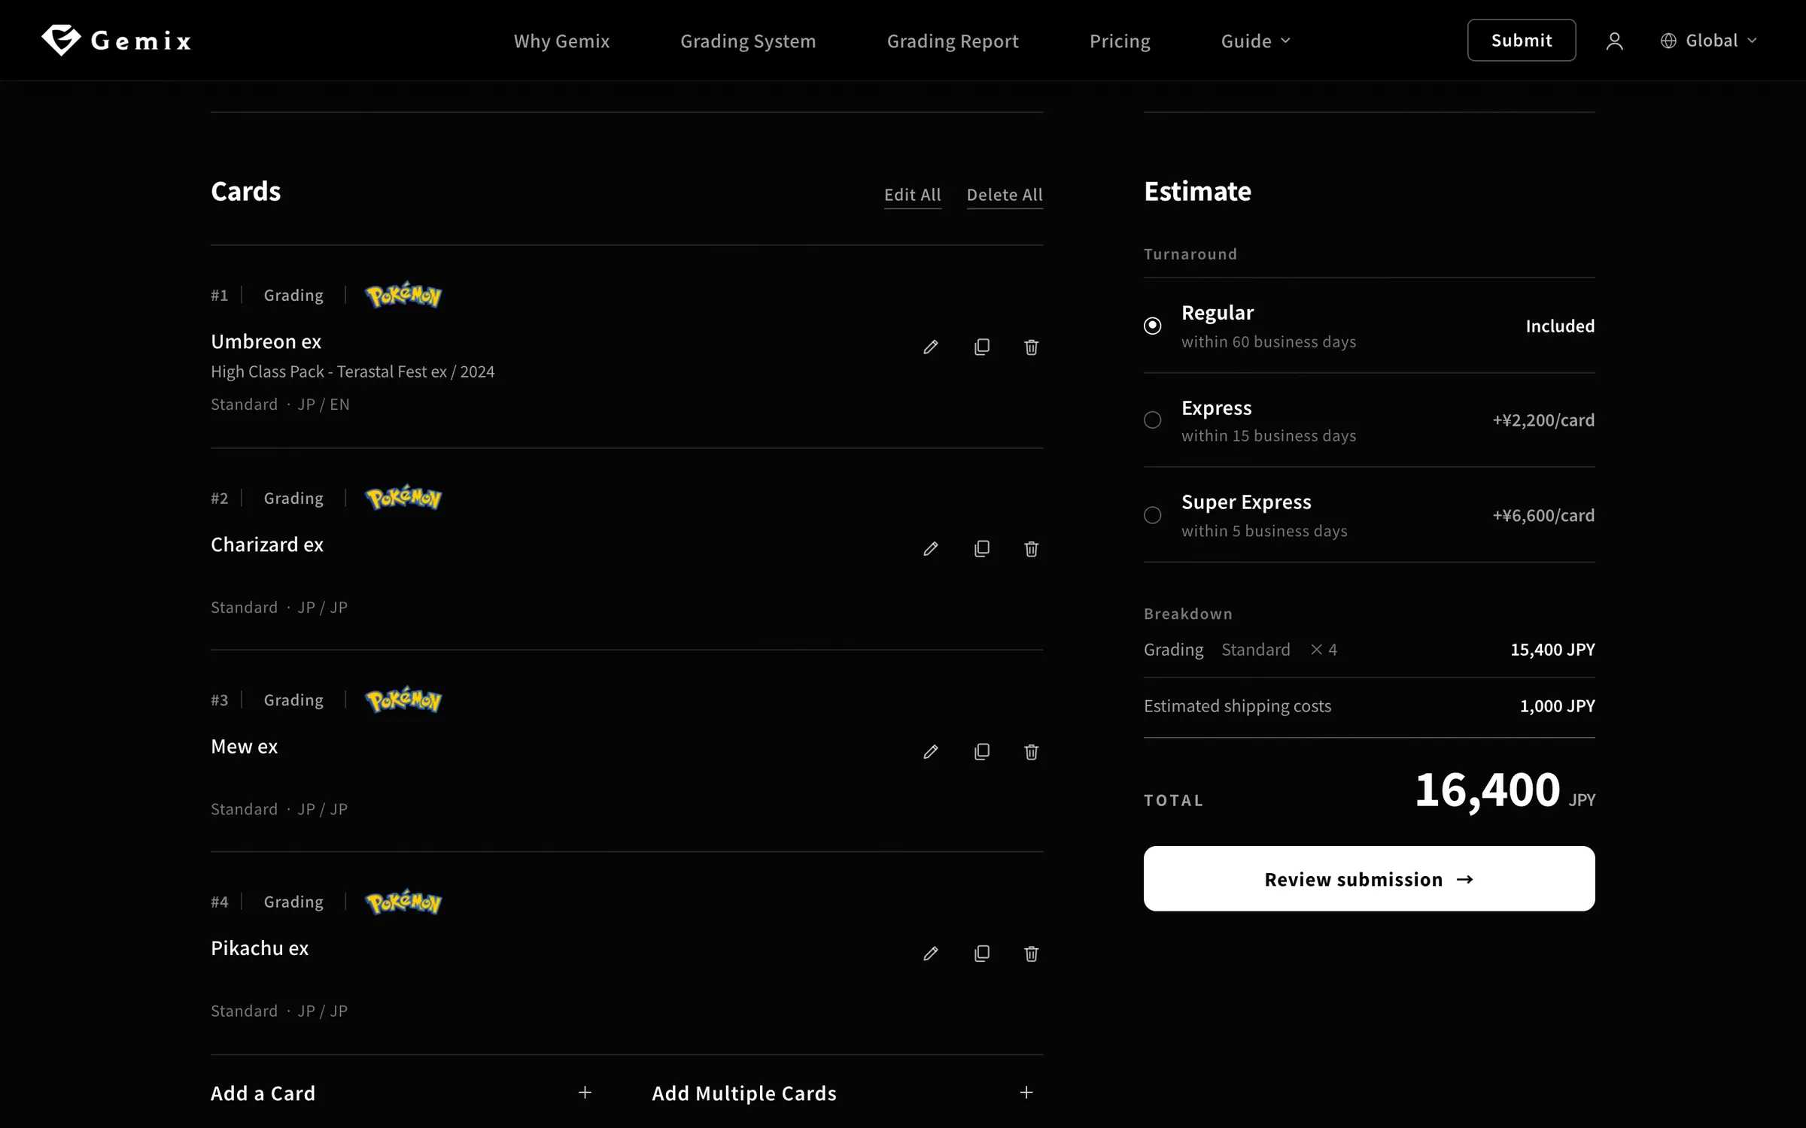
Task: Delete the Charizard ex card
Action: (1032, 549)
